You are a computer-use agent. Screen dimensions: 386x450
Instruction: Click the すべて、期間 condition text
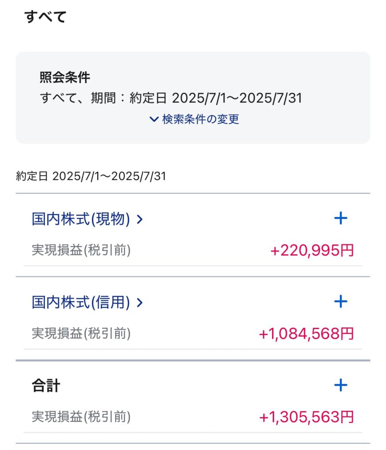click(x=171, y=98)
